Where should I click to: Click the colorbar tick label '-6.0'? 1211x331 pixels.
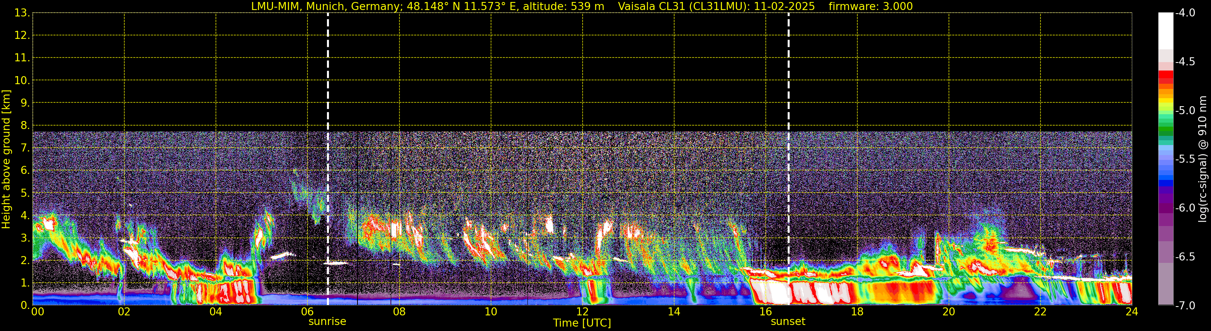click(1185, 208)
